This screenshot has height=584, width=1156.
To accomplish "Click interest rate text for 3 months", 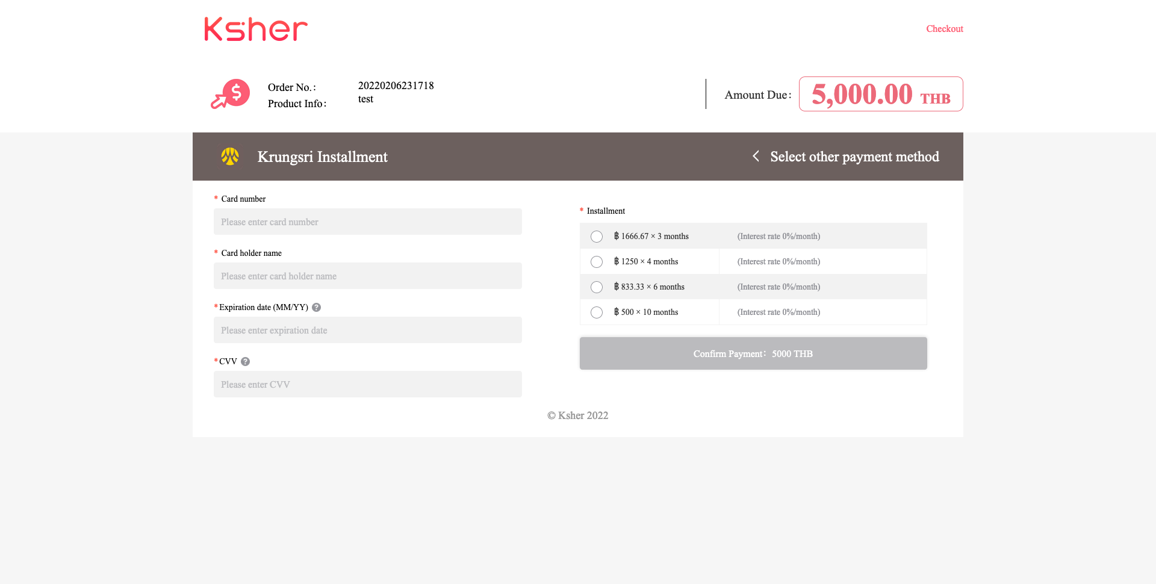I will pos(778,236).
